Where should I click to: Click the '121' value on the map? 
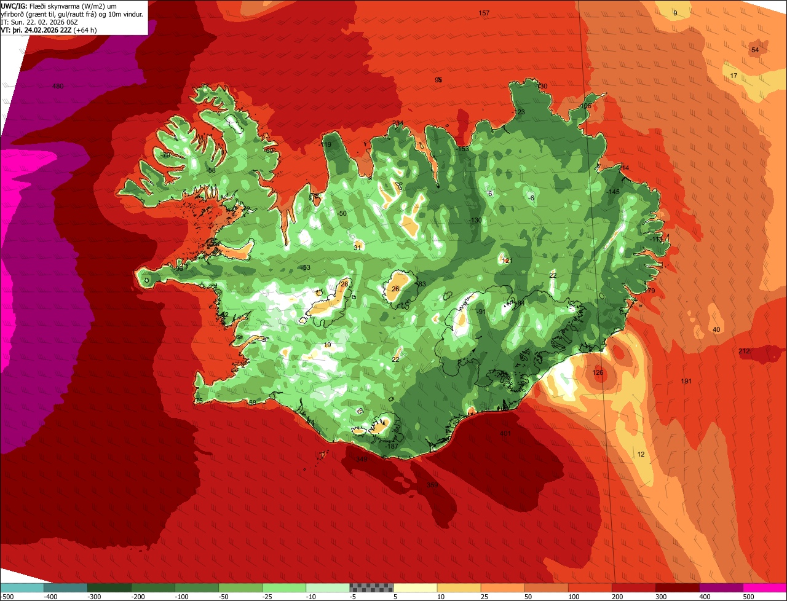pos(507,261)
